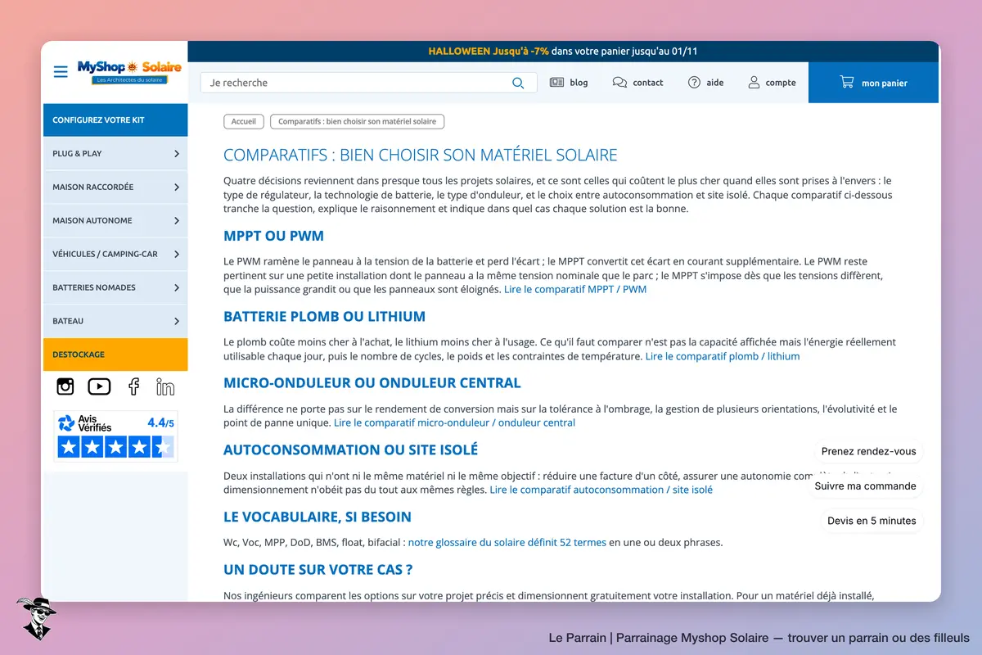Click the Prenez rendez-vous button

coord(869,451)
